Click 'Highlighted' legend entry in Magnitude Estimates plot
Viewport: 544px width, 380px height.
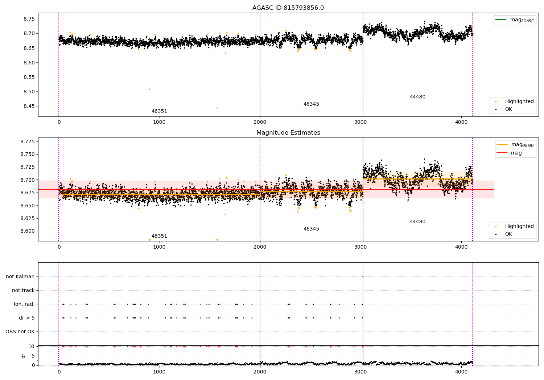515,227
